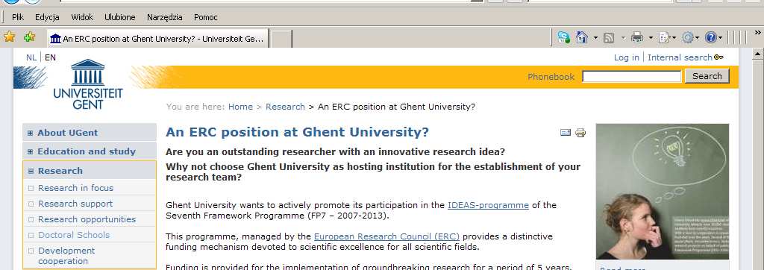764x270 pixels.
Task: Select the ERC position browser tab
Action: coord(158,39)
